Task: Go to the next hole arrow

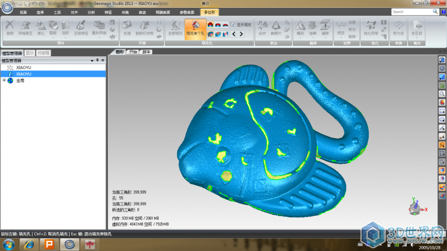Action: click(x=241, y=34)
